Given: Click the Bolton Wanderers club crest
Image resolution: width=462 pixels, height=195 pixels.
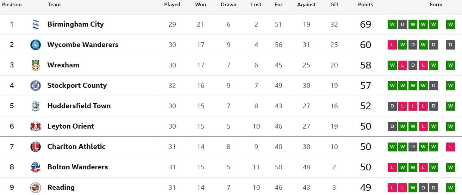Looking at the screenshot, I should 35,167.
